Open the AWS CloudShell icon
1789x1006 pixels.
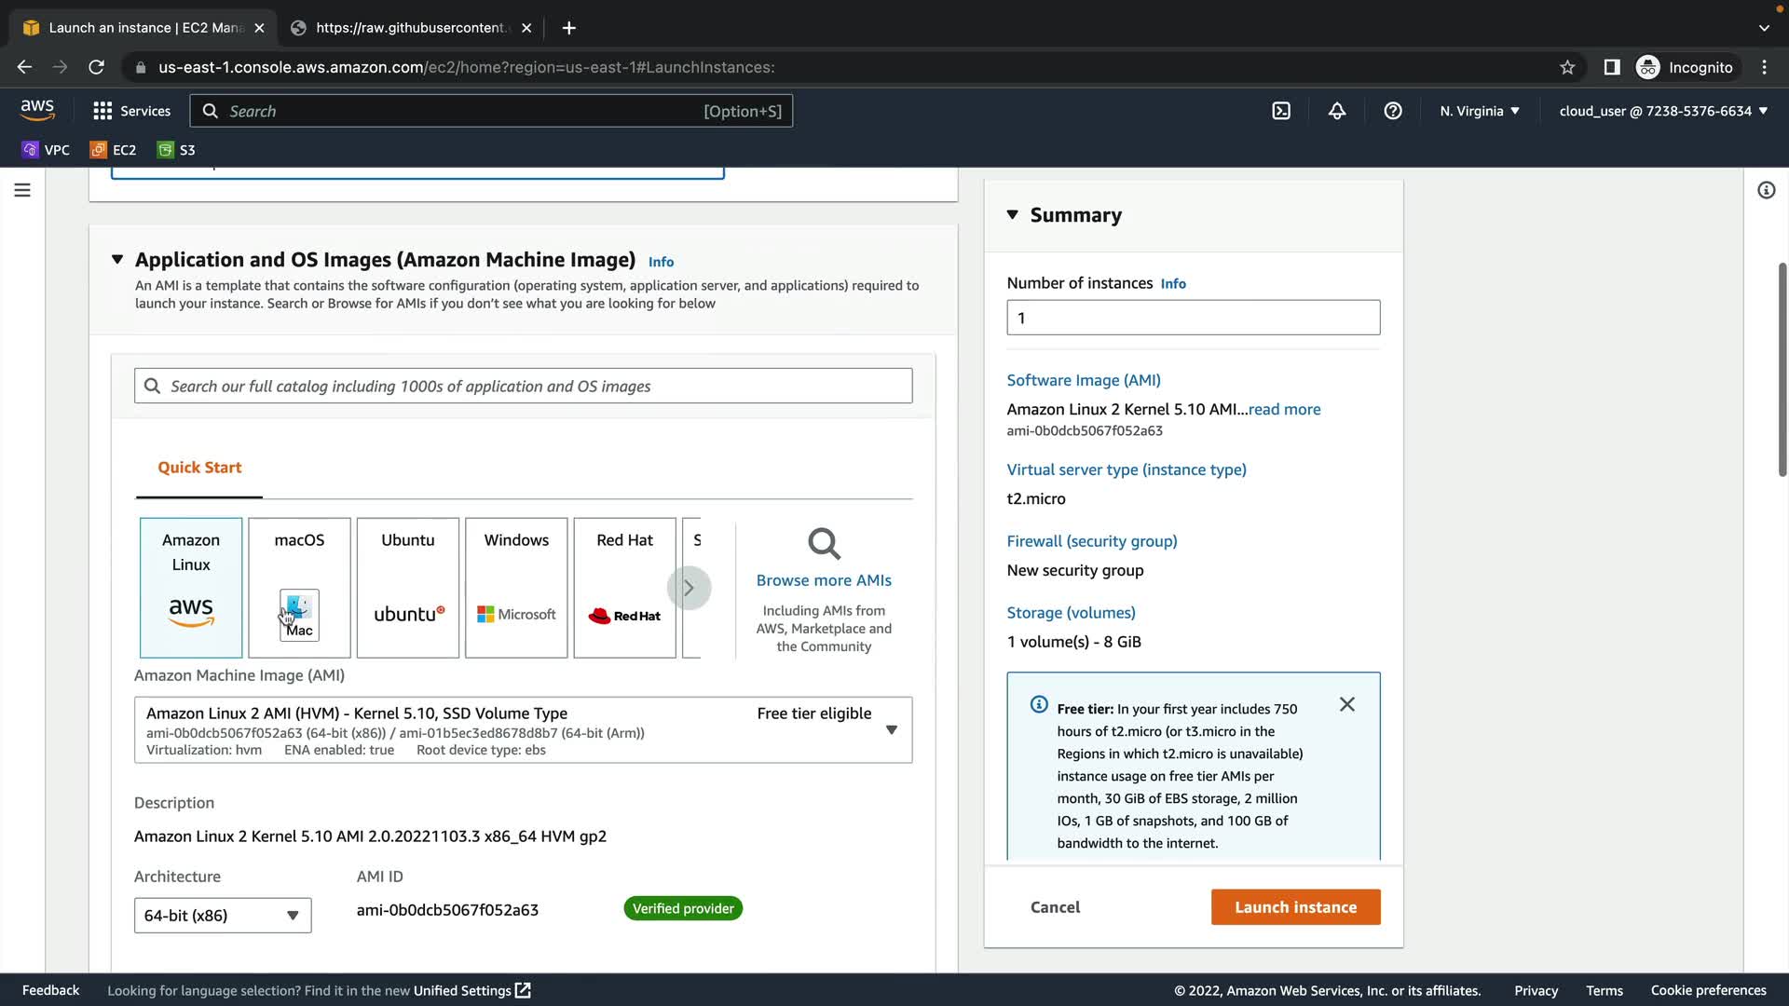tap(1281, 111)
